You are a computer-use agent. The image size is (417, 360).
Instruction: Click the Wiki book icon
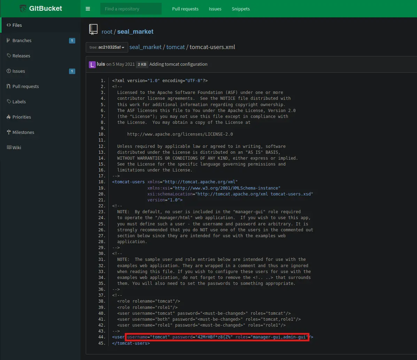tap(9, 147)
